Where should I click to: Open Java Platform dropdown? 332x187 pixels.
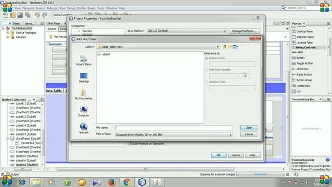point(225,31)
